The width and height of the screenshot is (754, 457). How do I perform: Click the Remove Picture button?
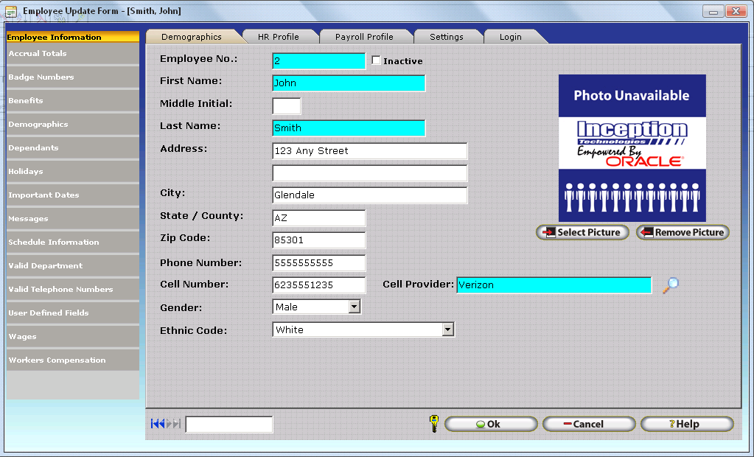(683, 232)
